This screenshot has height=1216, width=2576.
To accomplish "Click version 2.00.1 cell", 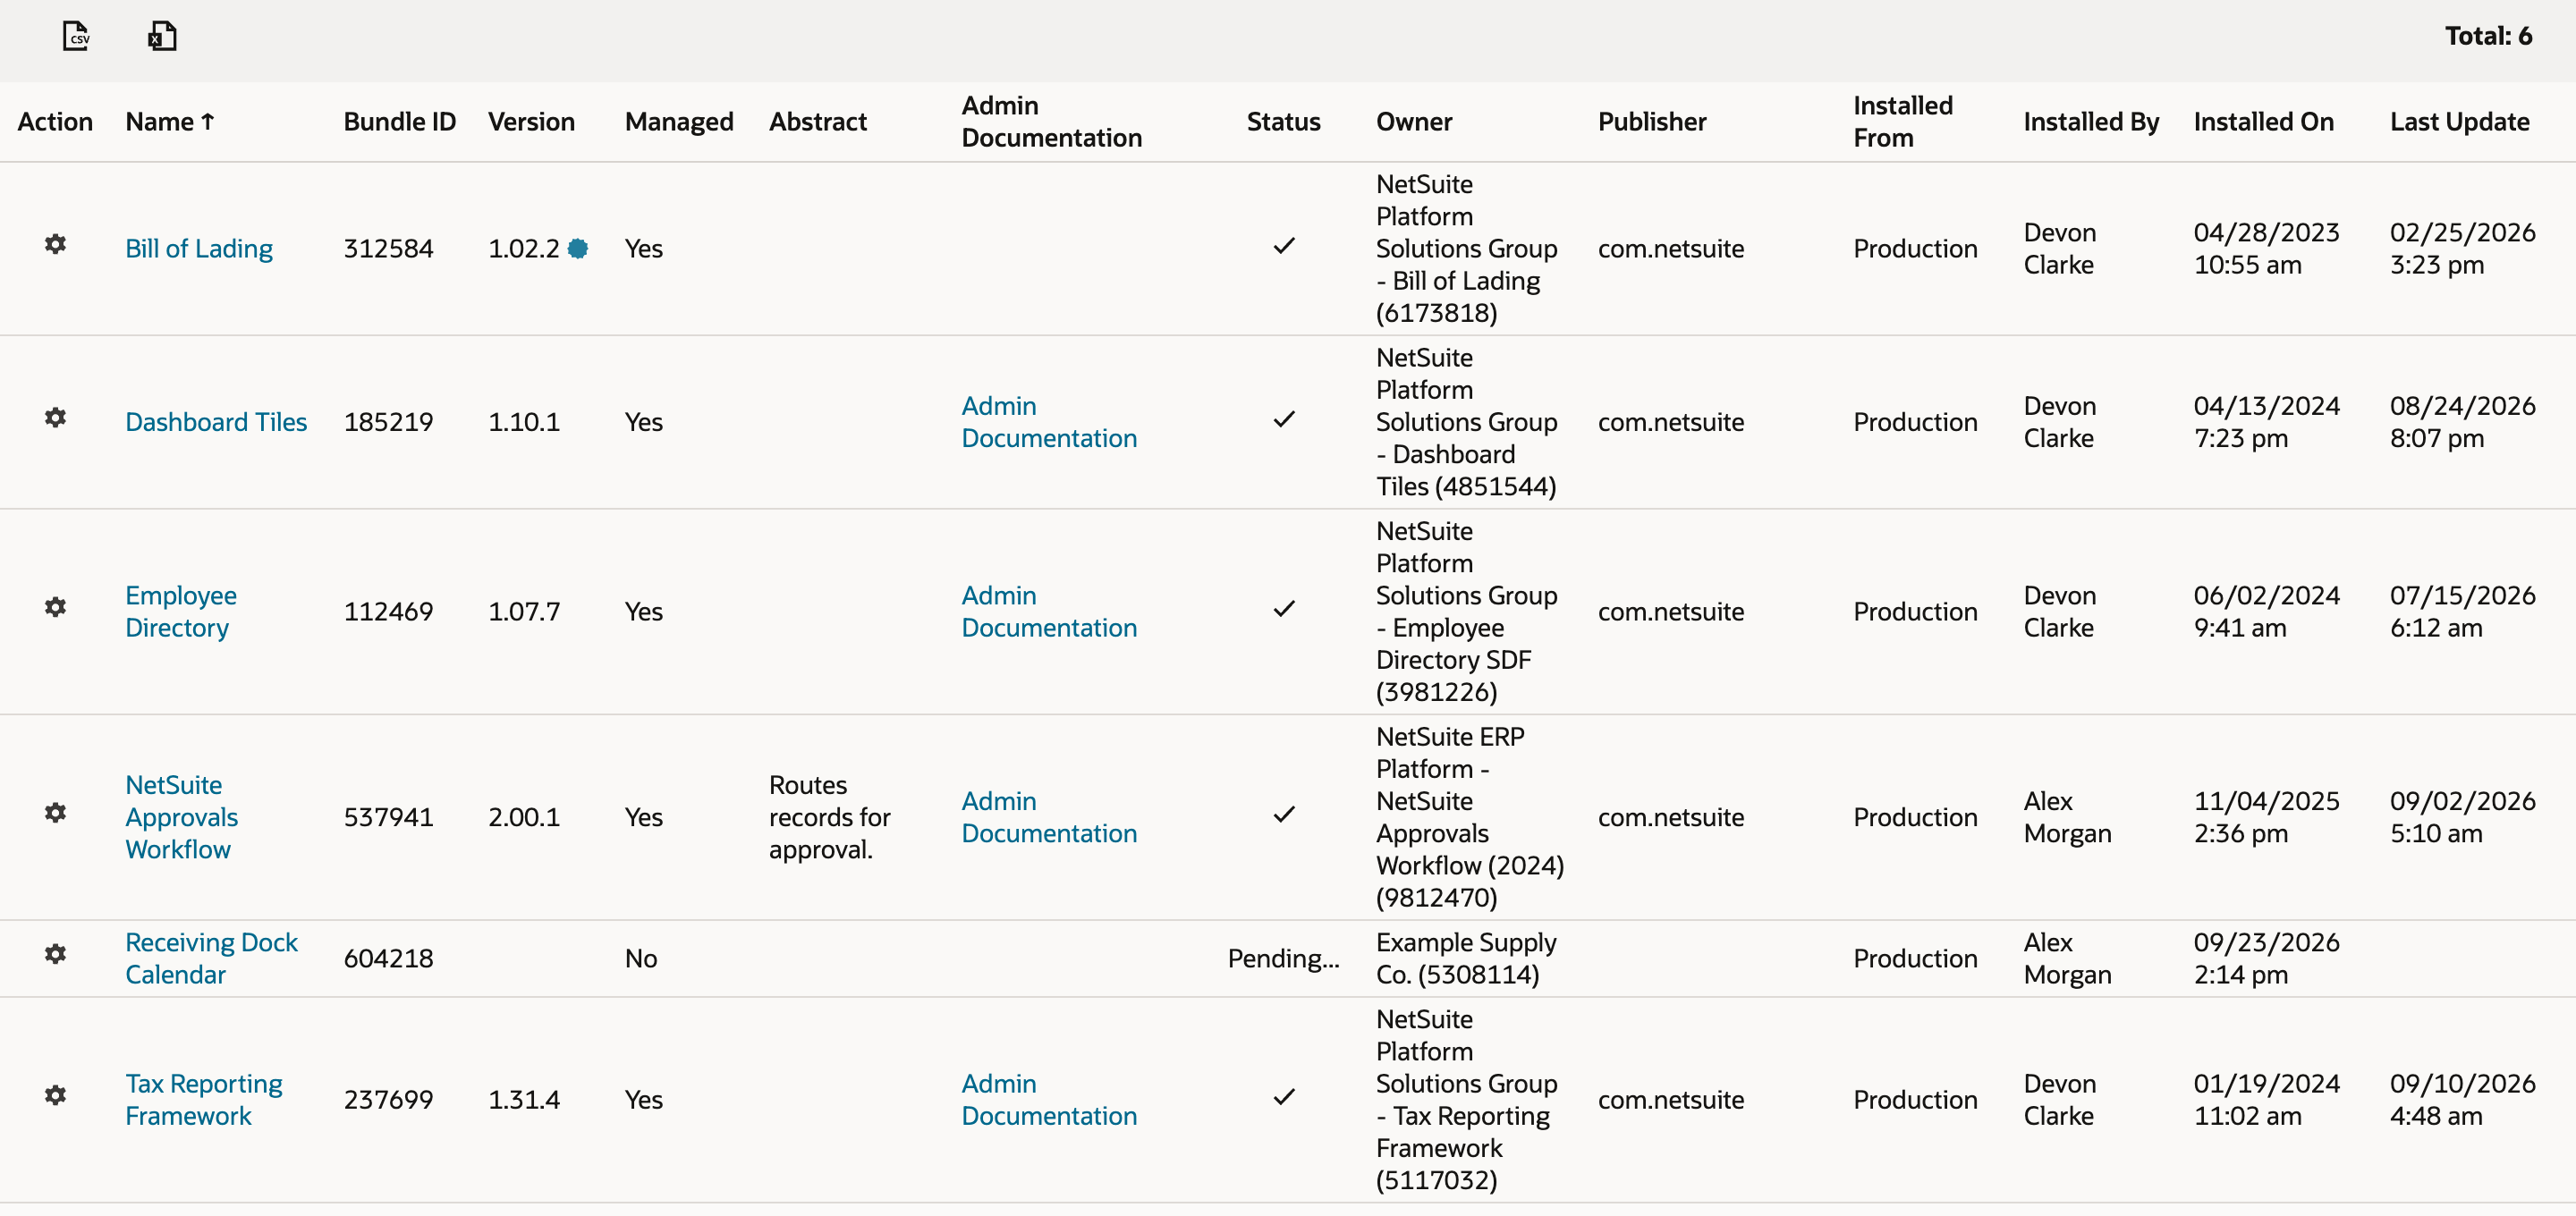I will pyautogui.click(x=524, y=818).
